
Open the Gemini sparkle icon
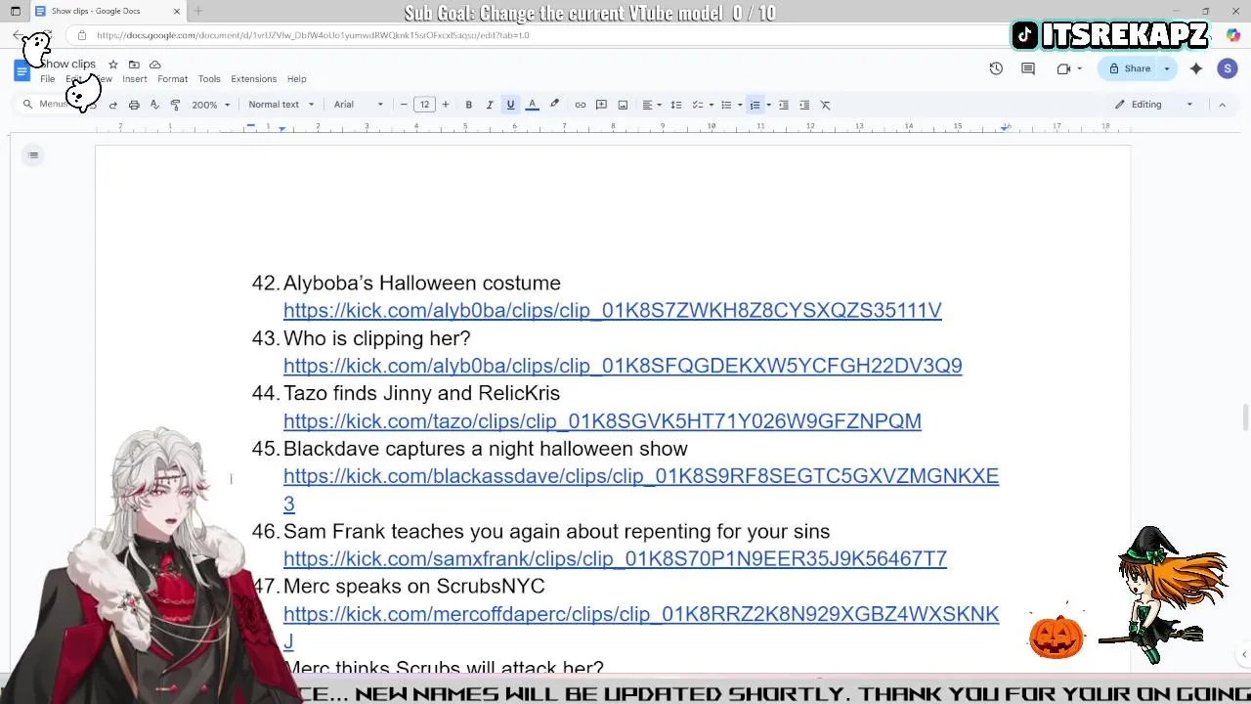pos(1196,68)
